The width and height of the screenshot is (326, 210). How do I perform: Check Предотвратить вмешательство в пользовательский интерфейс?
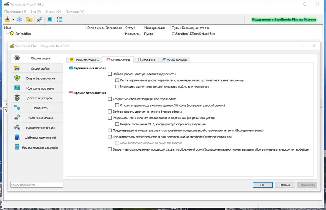pyautogui.click(x=110, y=137)
